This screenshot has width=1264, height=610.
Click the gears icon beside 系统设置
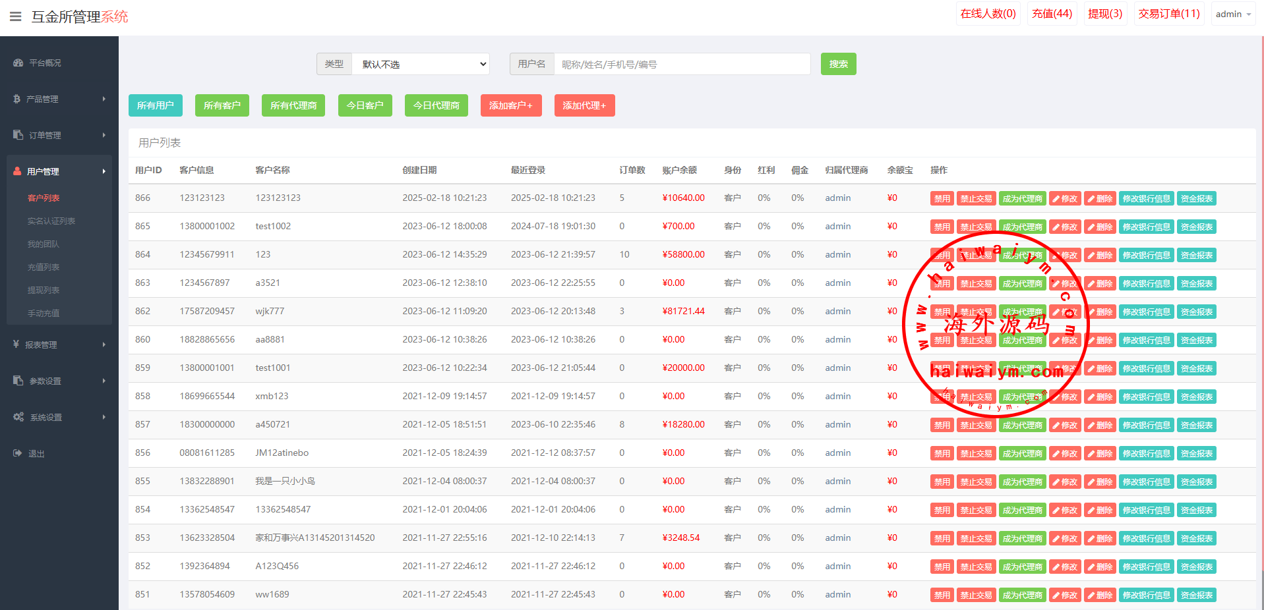(x=18, y=417)
